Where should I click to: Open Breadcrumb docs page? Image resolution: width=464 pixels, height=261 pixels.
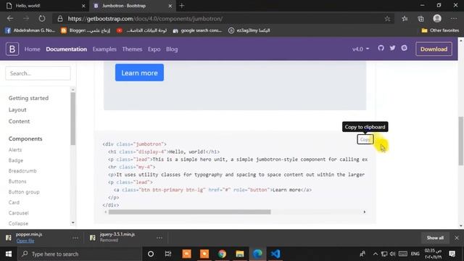tap(22, 171)
